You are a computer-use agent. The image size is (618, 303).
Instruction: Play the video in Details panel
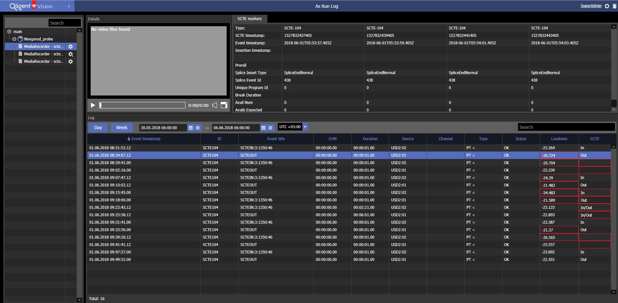tap(93, 105)
